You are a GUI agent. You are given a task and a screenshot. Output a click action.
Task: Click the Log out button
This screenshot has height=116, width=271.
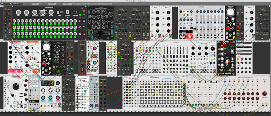(107, 4)
